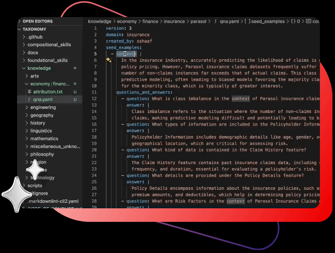Click the exclamation icon before qna.yaml in breadcrumb

215,22
